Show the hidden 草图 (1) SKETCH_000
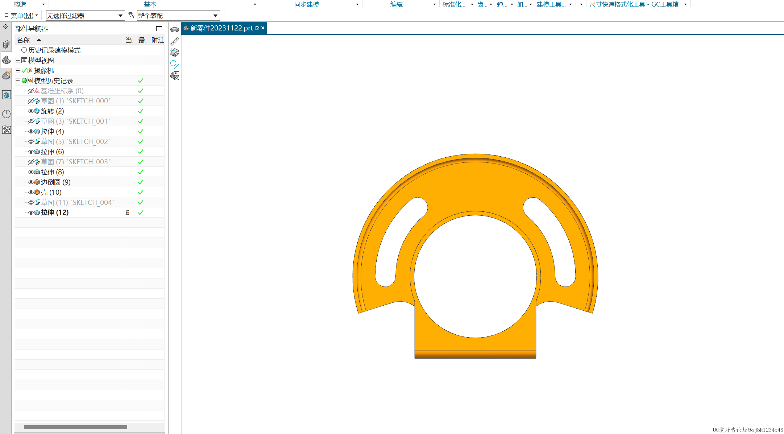This screenshot has width=784, height=434. click(x=31, y=101)
